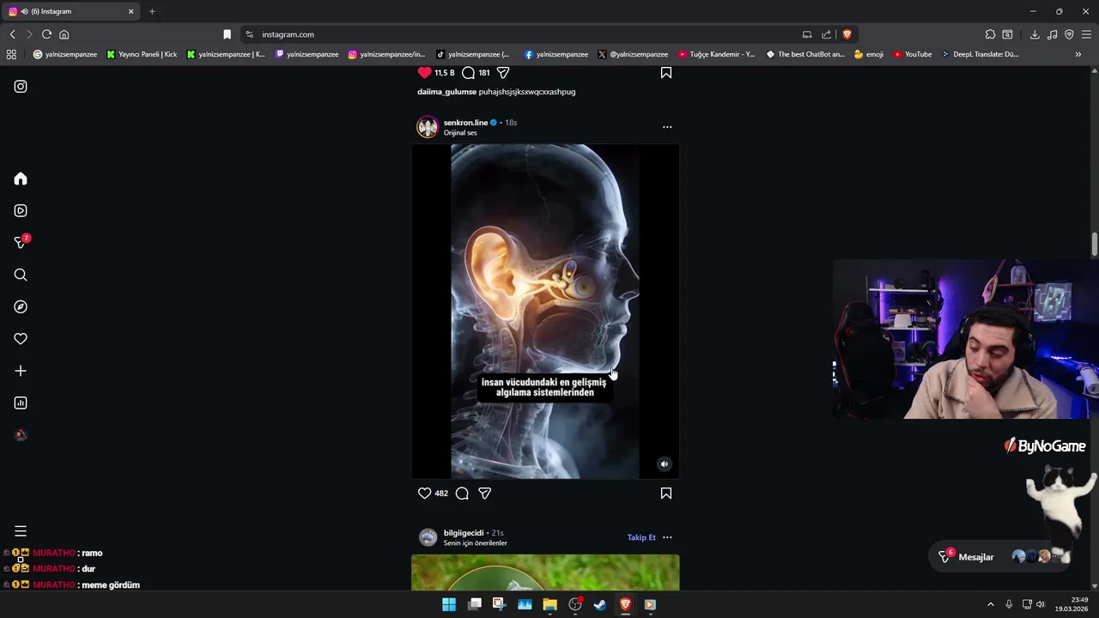Screen dimensions: 1099x618
Task: Reload the Instagram page
Action: [46, 34]
